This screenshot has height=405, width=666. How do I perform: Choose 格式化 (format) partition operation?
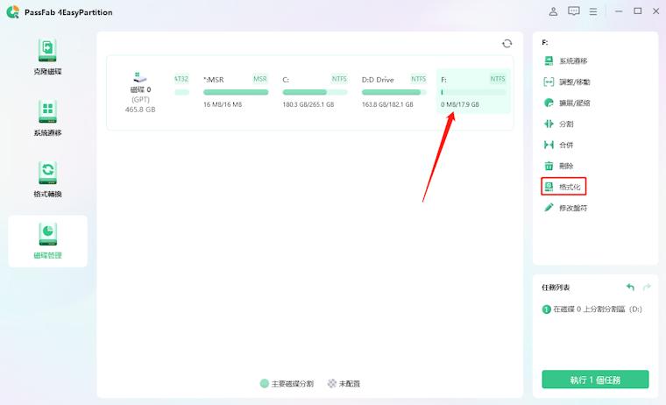click(x=563, y=187)
